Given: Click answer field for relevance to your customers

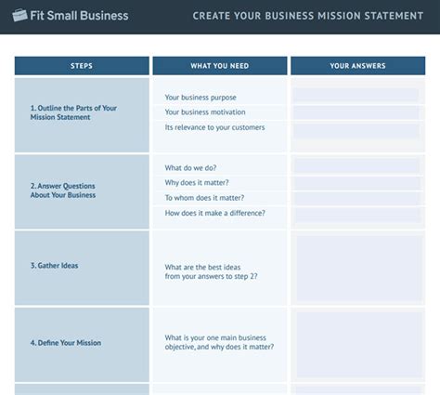Looking at the screenshot, I should [356, 131].
